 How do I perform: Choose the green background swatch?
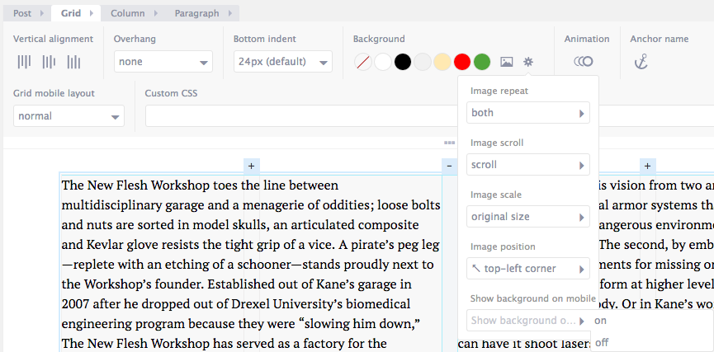pyautogui.click(x=482, y=62)
